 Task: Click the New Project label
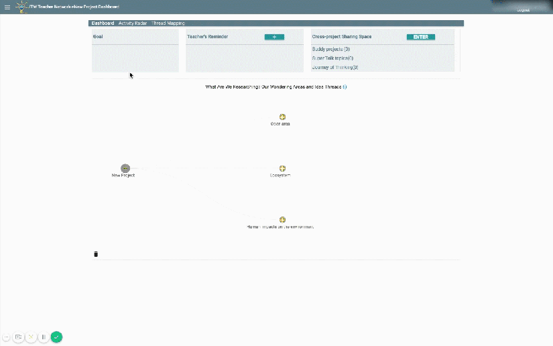tap(123, 175)
